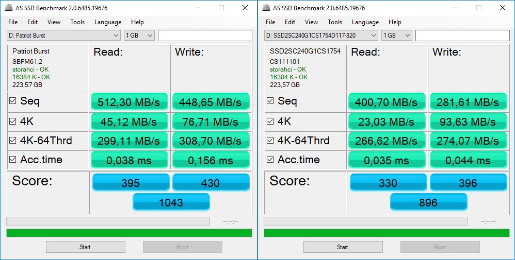The image size is (515, 260).
Task: Click 4K-64Thrd write result 308,70 MB/s
Action: click(211, 141)
